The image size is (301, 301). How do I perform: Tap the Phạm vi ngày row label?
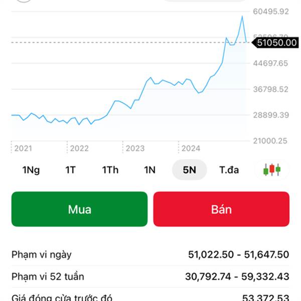42,254
